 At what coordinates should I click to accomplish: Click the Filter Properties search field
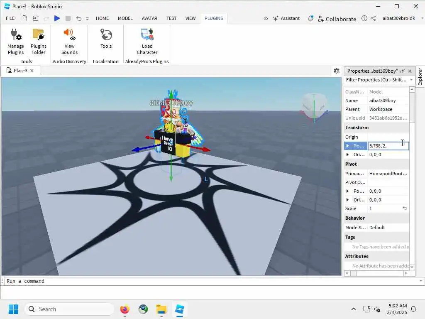[x=376, y=80]
